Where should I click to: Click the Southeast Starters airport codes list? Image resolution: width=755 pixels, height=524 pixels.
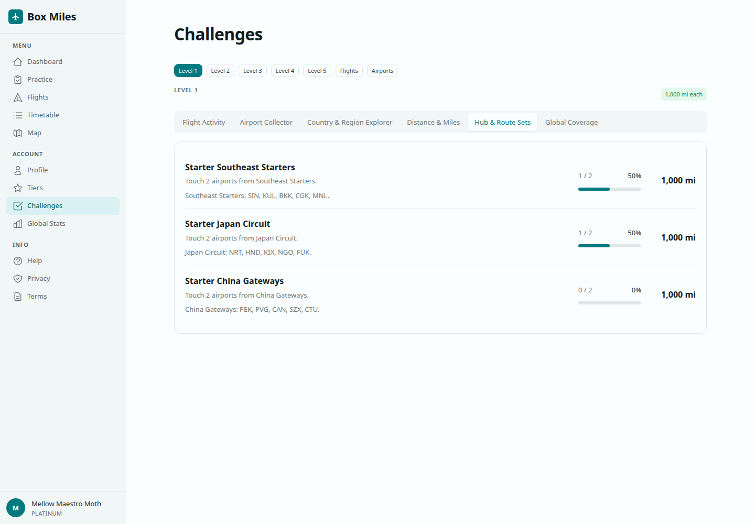[x=257, y=196]
